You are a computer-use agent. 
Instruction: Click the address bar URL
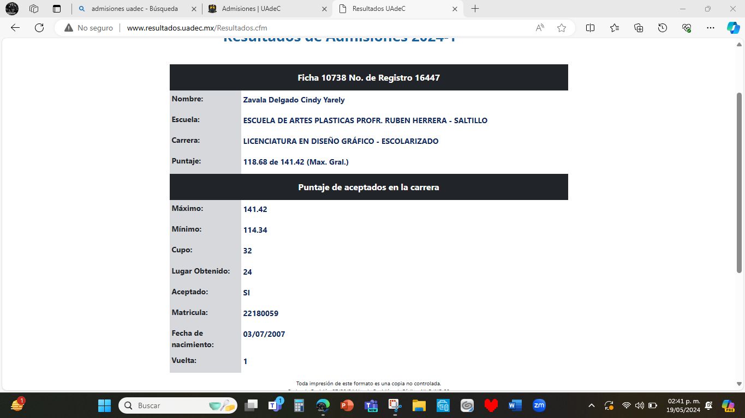pyautogui.click(x=196, y=28)
